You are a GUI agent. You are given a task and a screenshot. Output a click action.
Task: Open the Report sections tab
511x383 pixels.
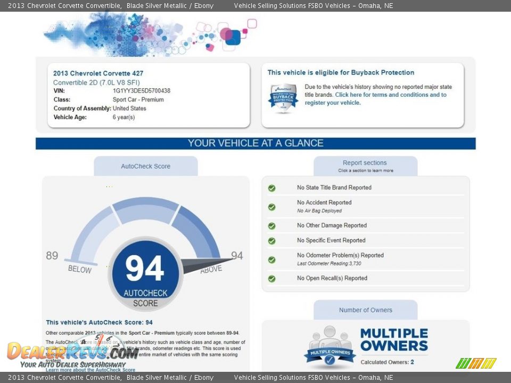365,166
